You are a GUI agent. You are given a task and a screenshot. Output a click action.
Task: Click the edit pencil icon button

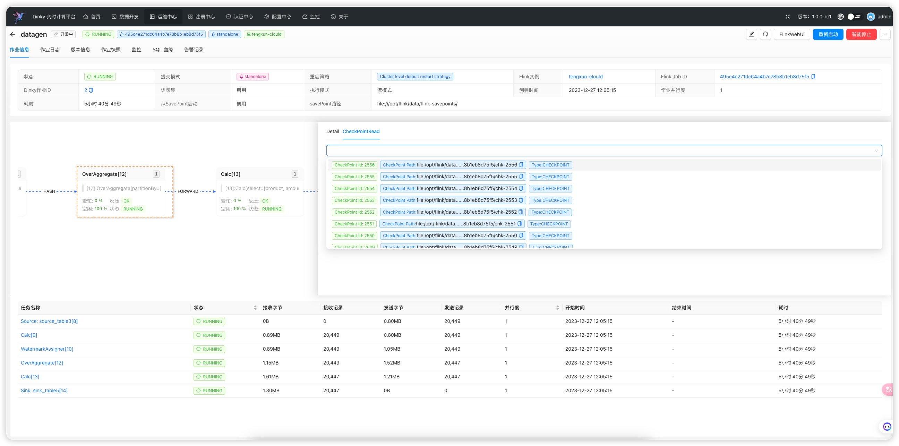pyautogui.click(x=751, y=34)
